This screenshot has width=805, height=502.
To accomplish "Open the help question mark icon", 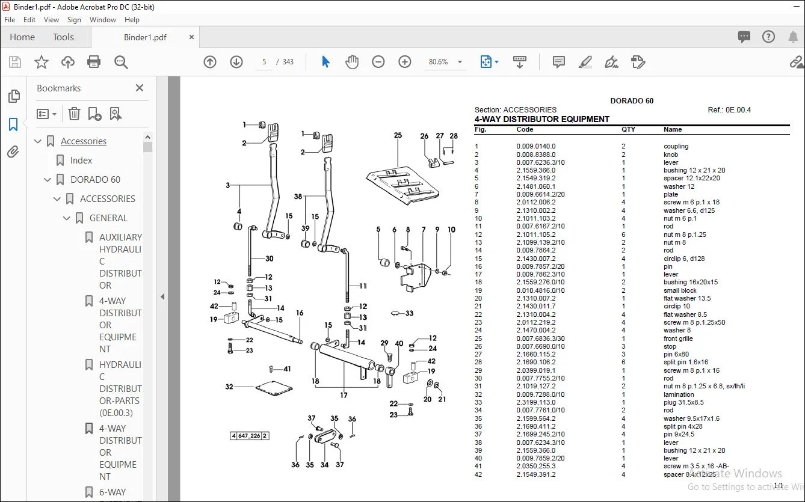I will (769, 37).
